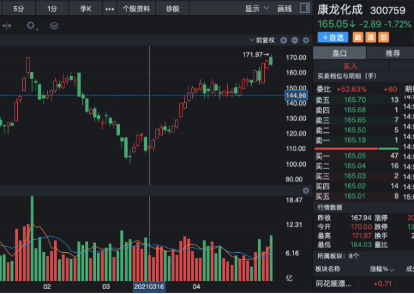
Task: Click the orange 融 badge icon
Action: point(357,37)
